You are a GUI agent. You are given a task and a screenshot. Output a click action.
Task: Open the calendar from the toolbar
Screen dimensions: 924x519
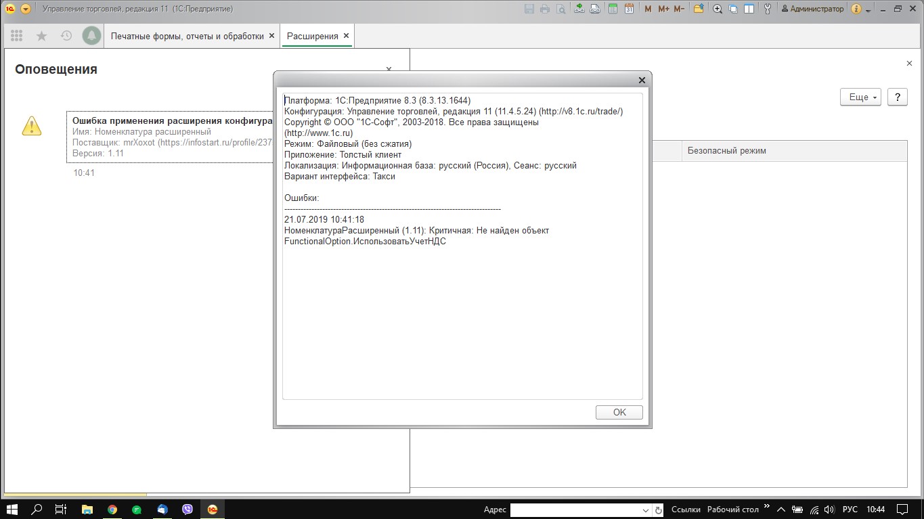629,9
